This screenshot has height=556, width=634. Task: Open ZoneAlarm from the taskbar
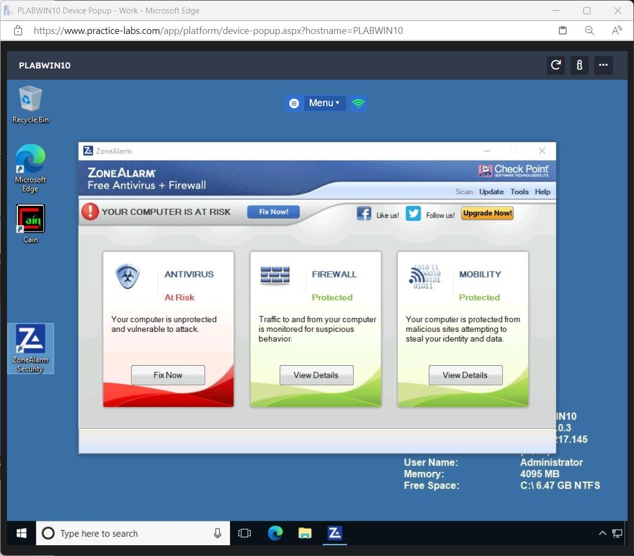coord(335,533)
